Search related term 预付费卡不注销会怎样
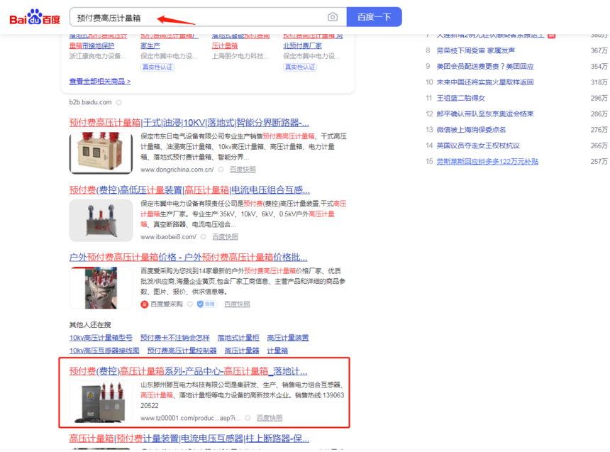This screenshot has width=610, height=452. pyautogui.click(x=175, y=338)
